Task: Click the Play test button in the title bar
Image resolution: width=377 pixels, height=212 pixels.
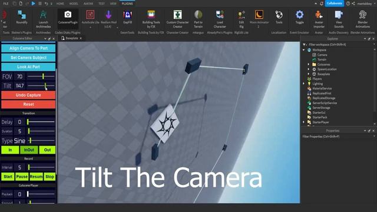Action: tap(34, 4)
